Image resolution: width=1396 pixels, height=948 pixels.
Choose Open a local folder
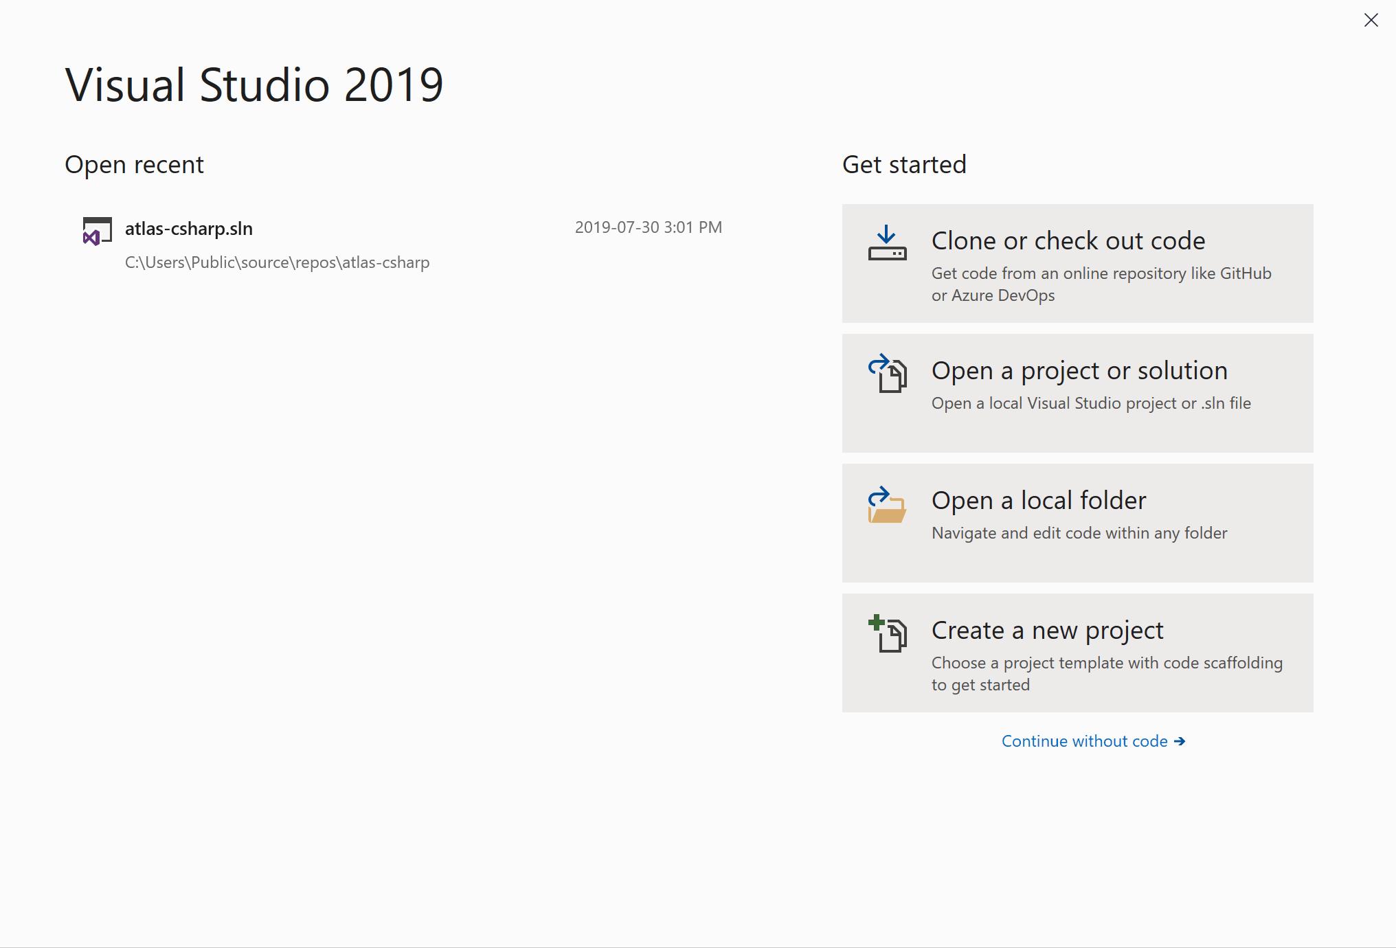pyautogui.click(x=1077, y=523)
